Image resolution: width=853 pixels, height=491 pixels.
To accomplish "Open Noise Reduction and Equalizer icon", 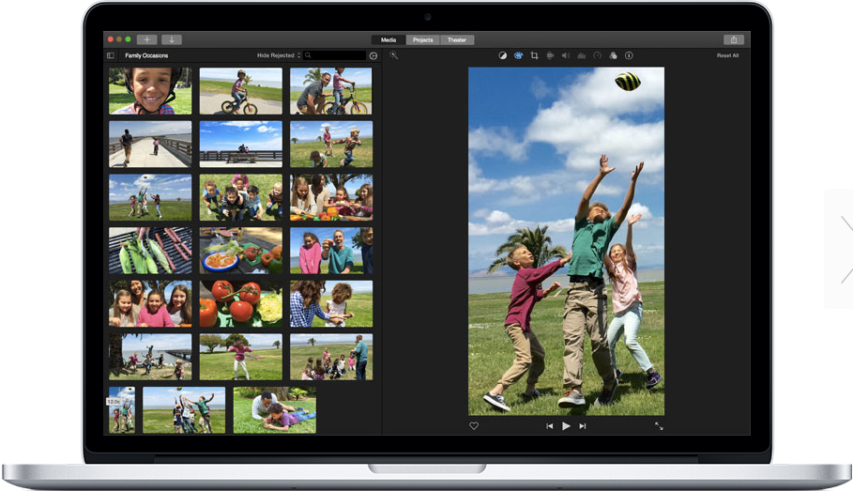I will 582,55.
